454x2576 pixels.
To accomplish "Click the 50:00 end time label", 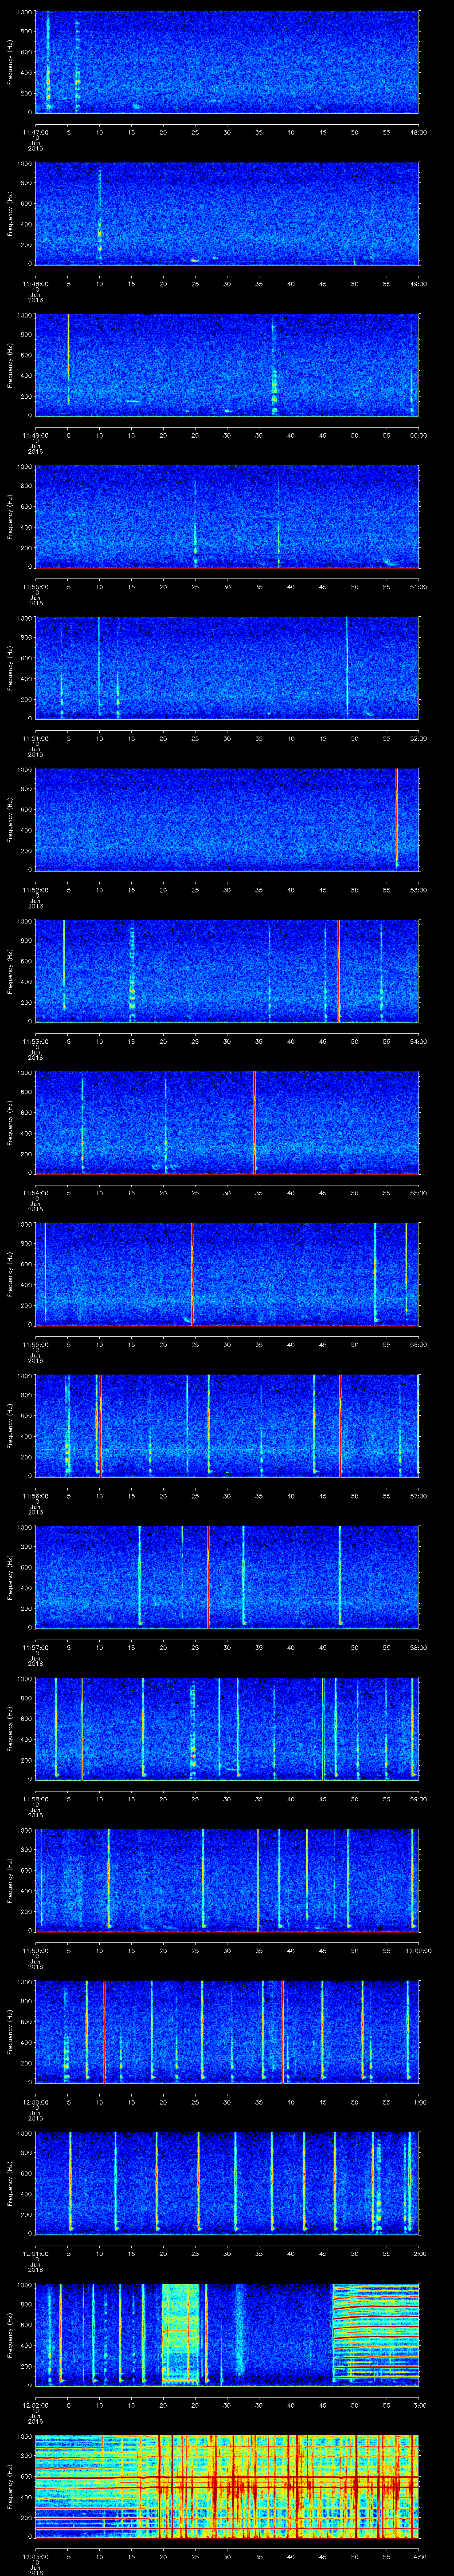I will pos(418,435).
